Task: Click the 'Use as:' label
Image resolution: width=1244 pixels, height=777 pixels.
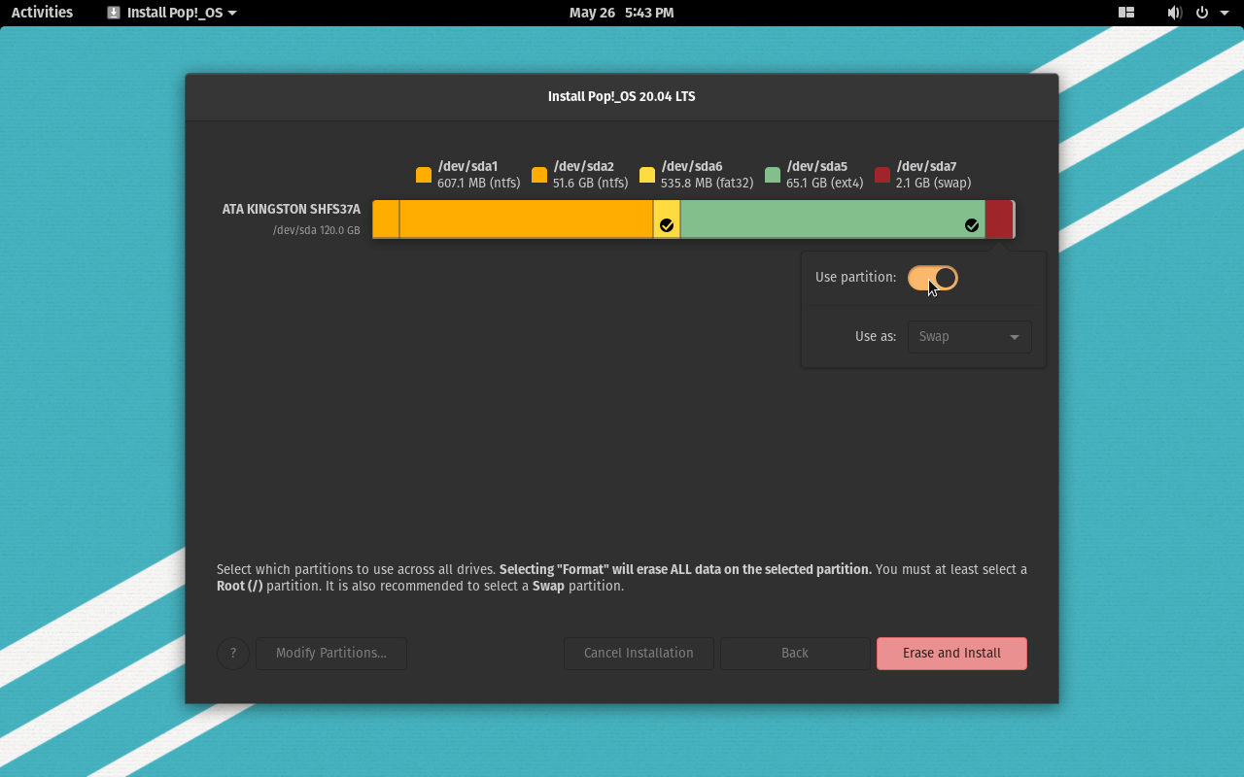Action: (876, 336)
